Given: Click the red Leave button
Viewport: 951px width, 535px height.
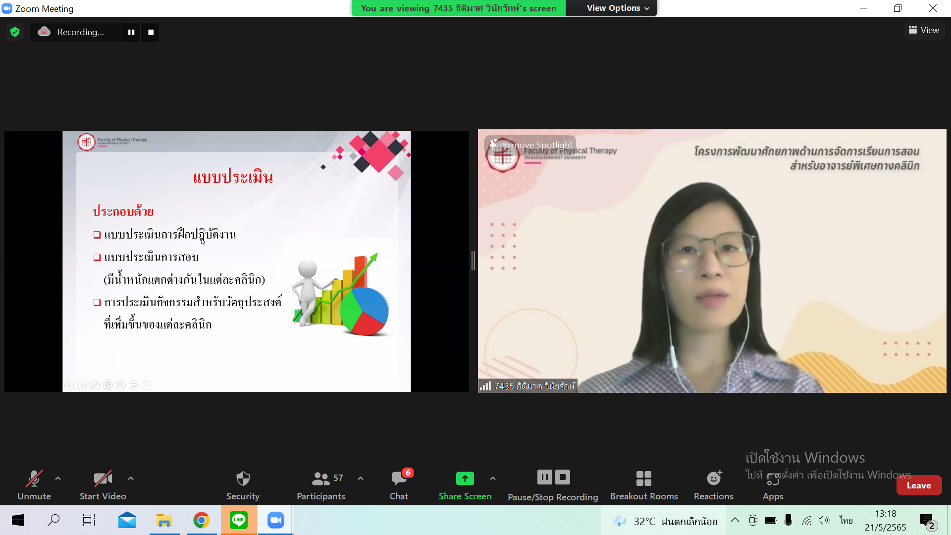Looking at the screenshot, I should 918,485.
